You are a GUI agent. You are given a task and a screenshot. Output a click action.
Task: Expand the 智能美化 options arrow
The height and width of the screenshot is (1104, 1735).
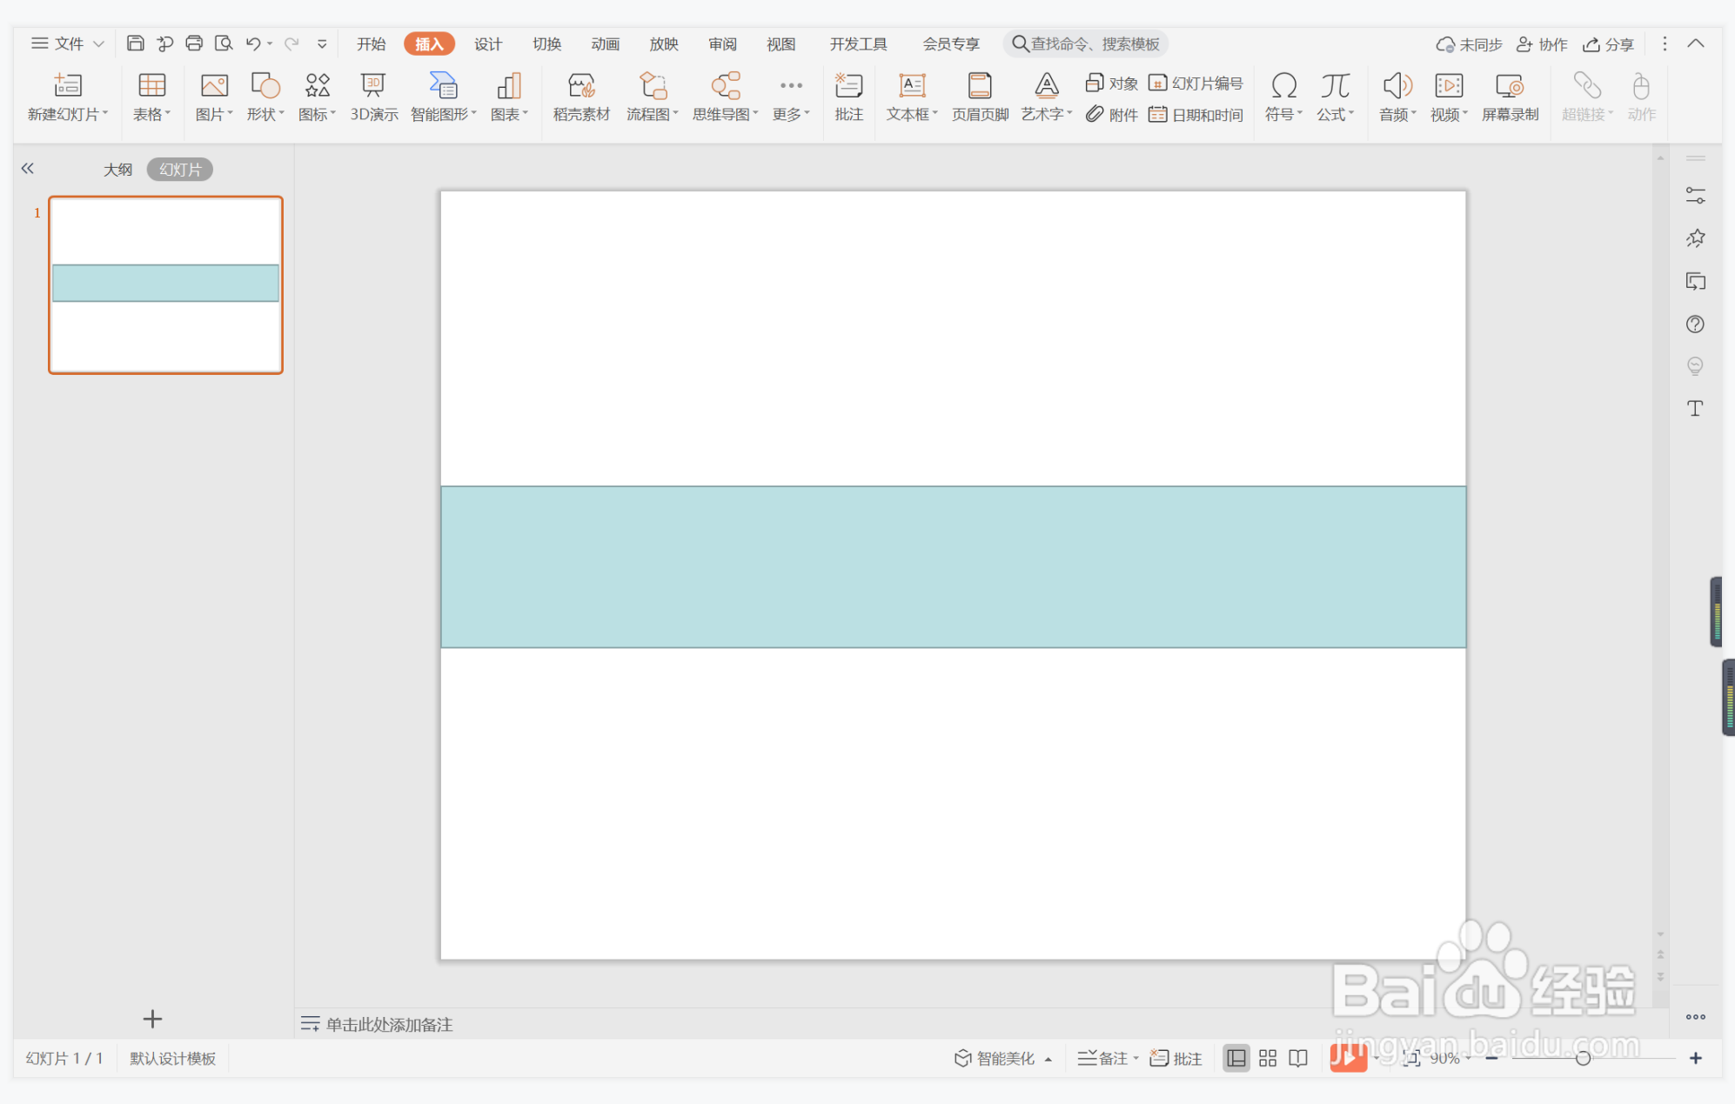[1048, 1059]
